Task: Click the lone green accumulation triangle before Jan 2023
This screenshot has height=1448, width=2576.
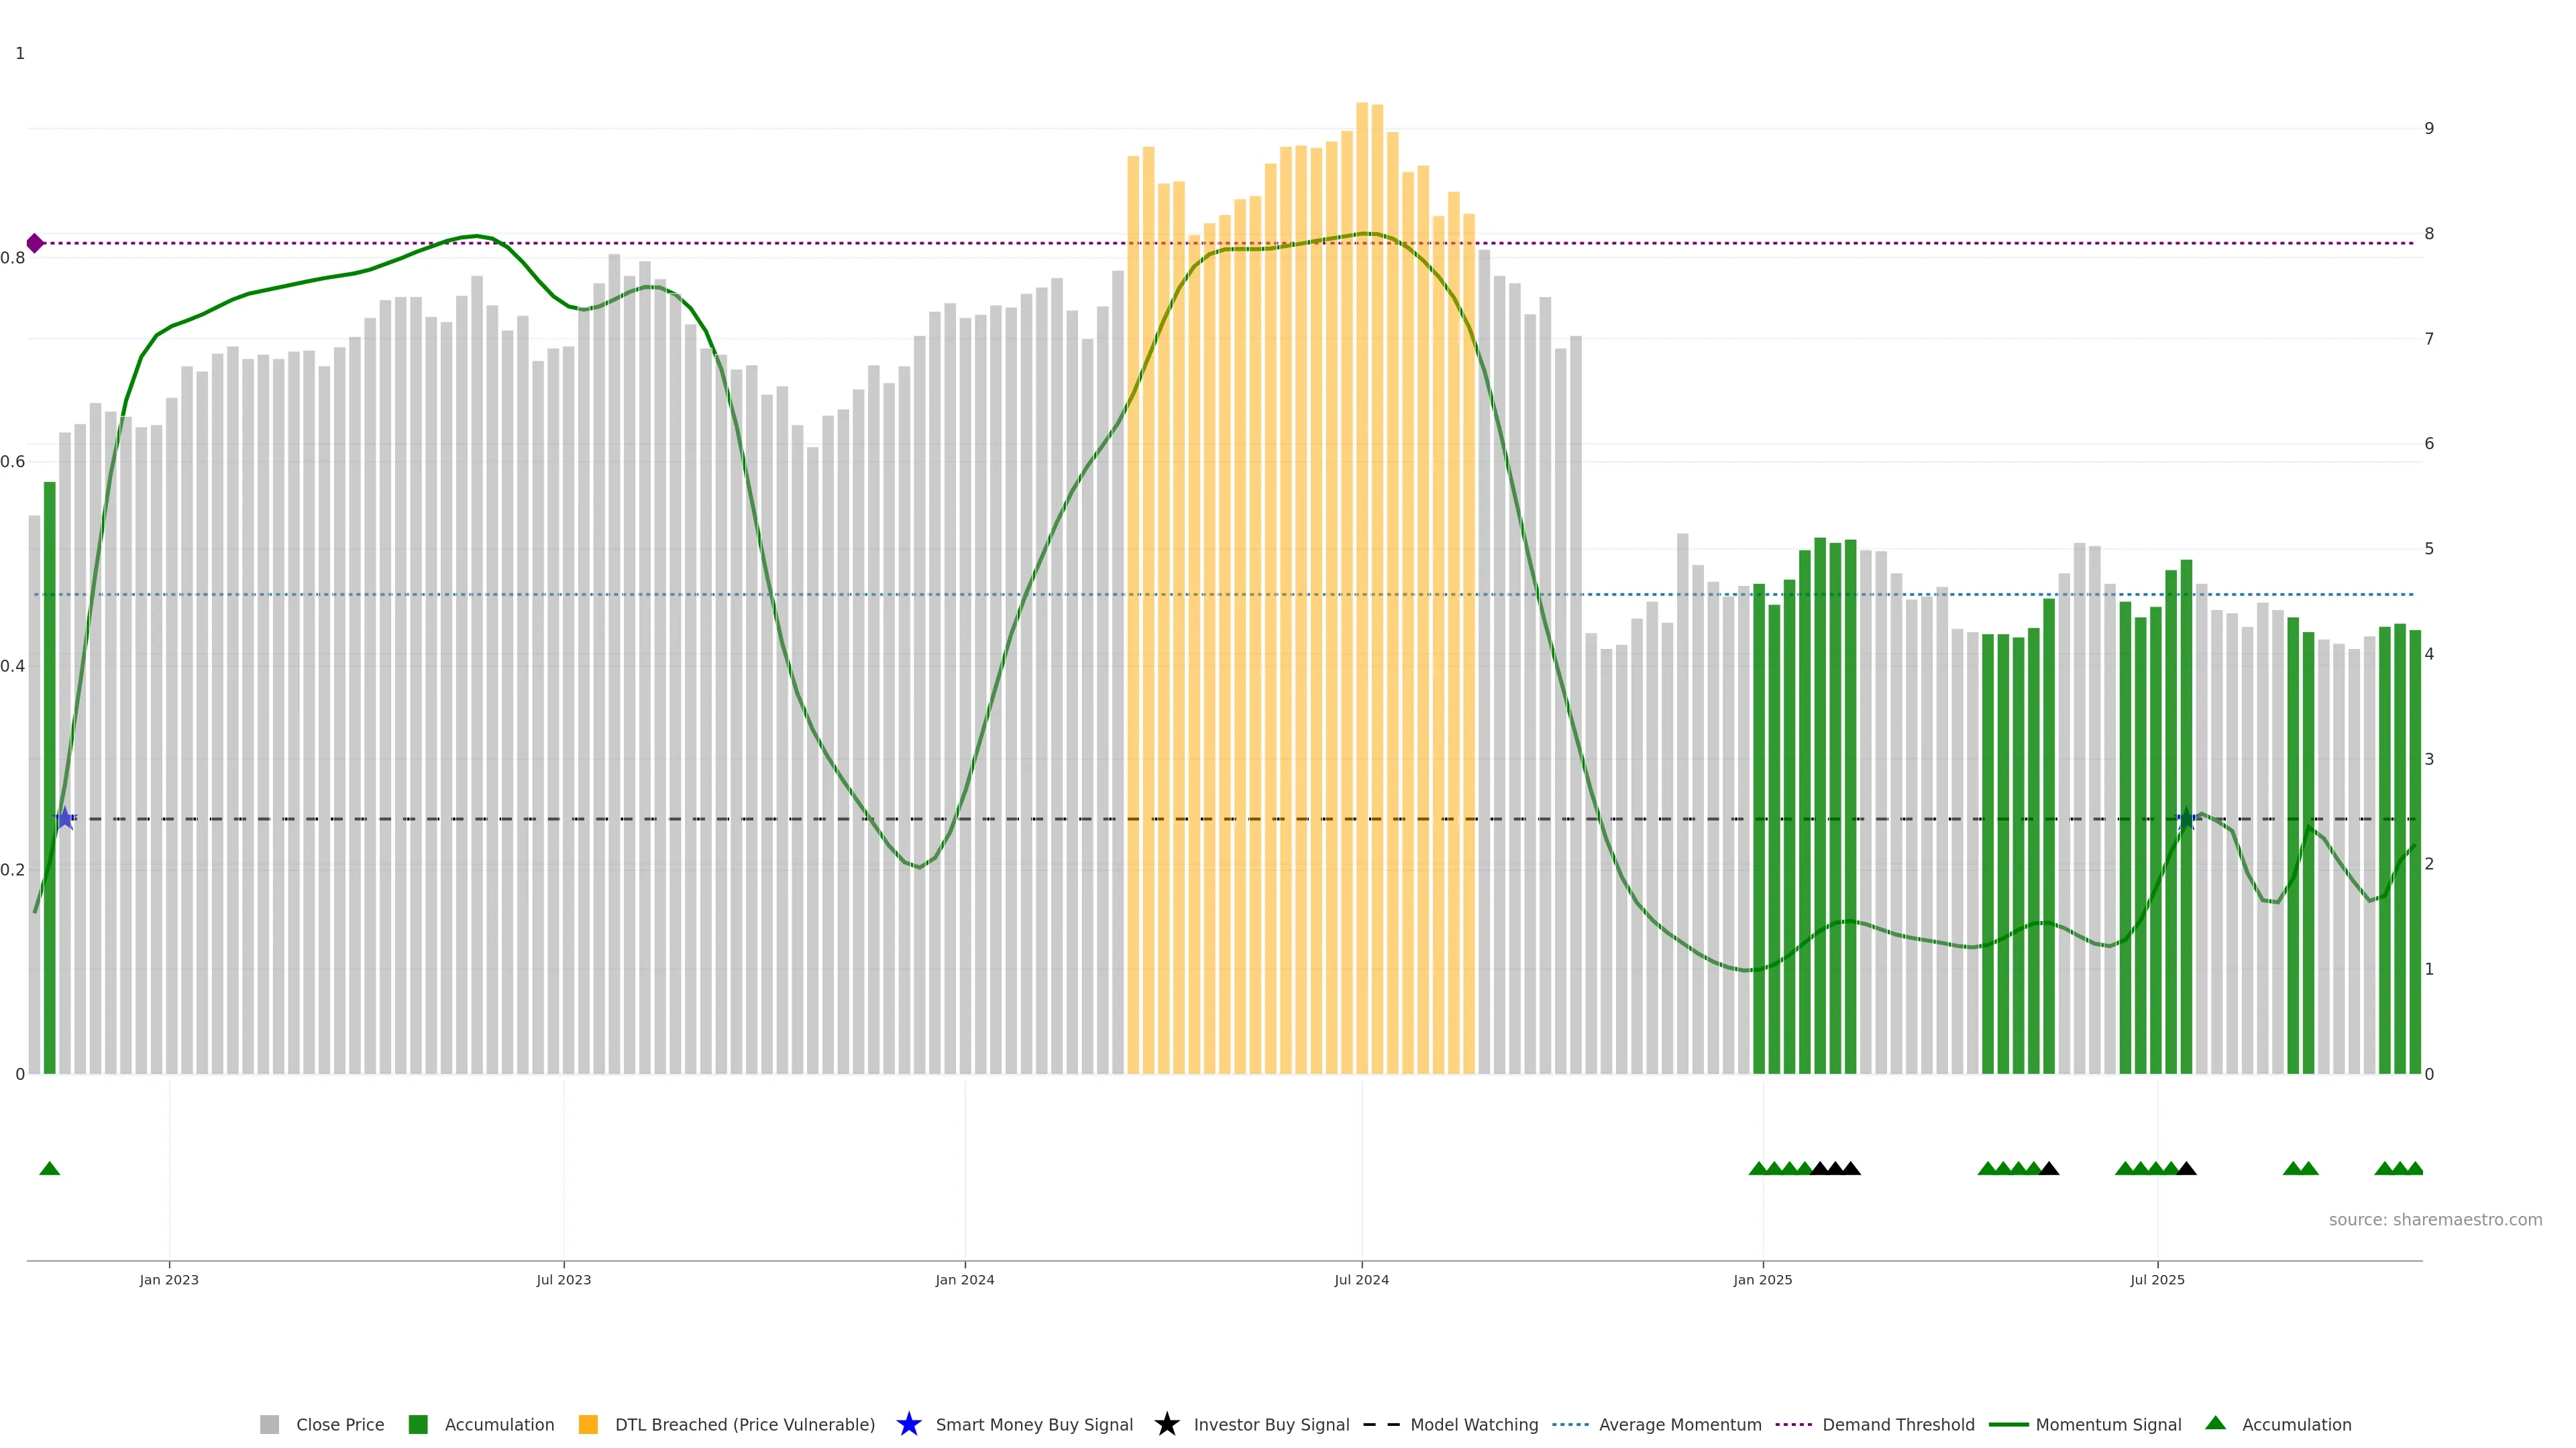Action: [49, 1168]
